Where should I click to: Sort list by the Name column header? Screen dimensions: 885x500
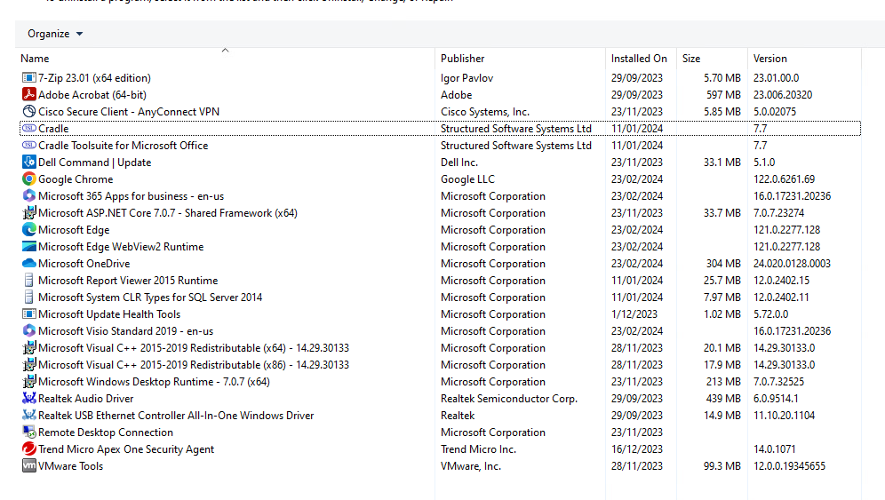[x=36, y=59]
